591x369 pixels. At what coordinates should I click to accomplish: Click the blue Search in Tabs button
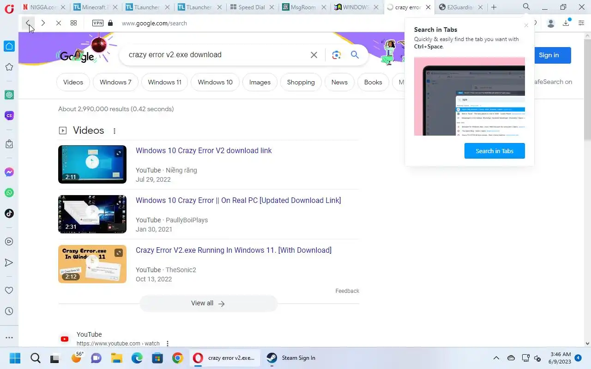pos(495,151)
